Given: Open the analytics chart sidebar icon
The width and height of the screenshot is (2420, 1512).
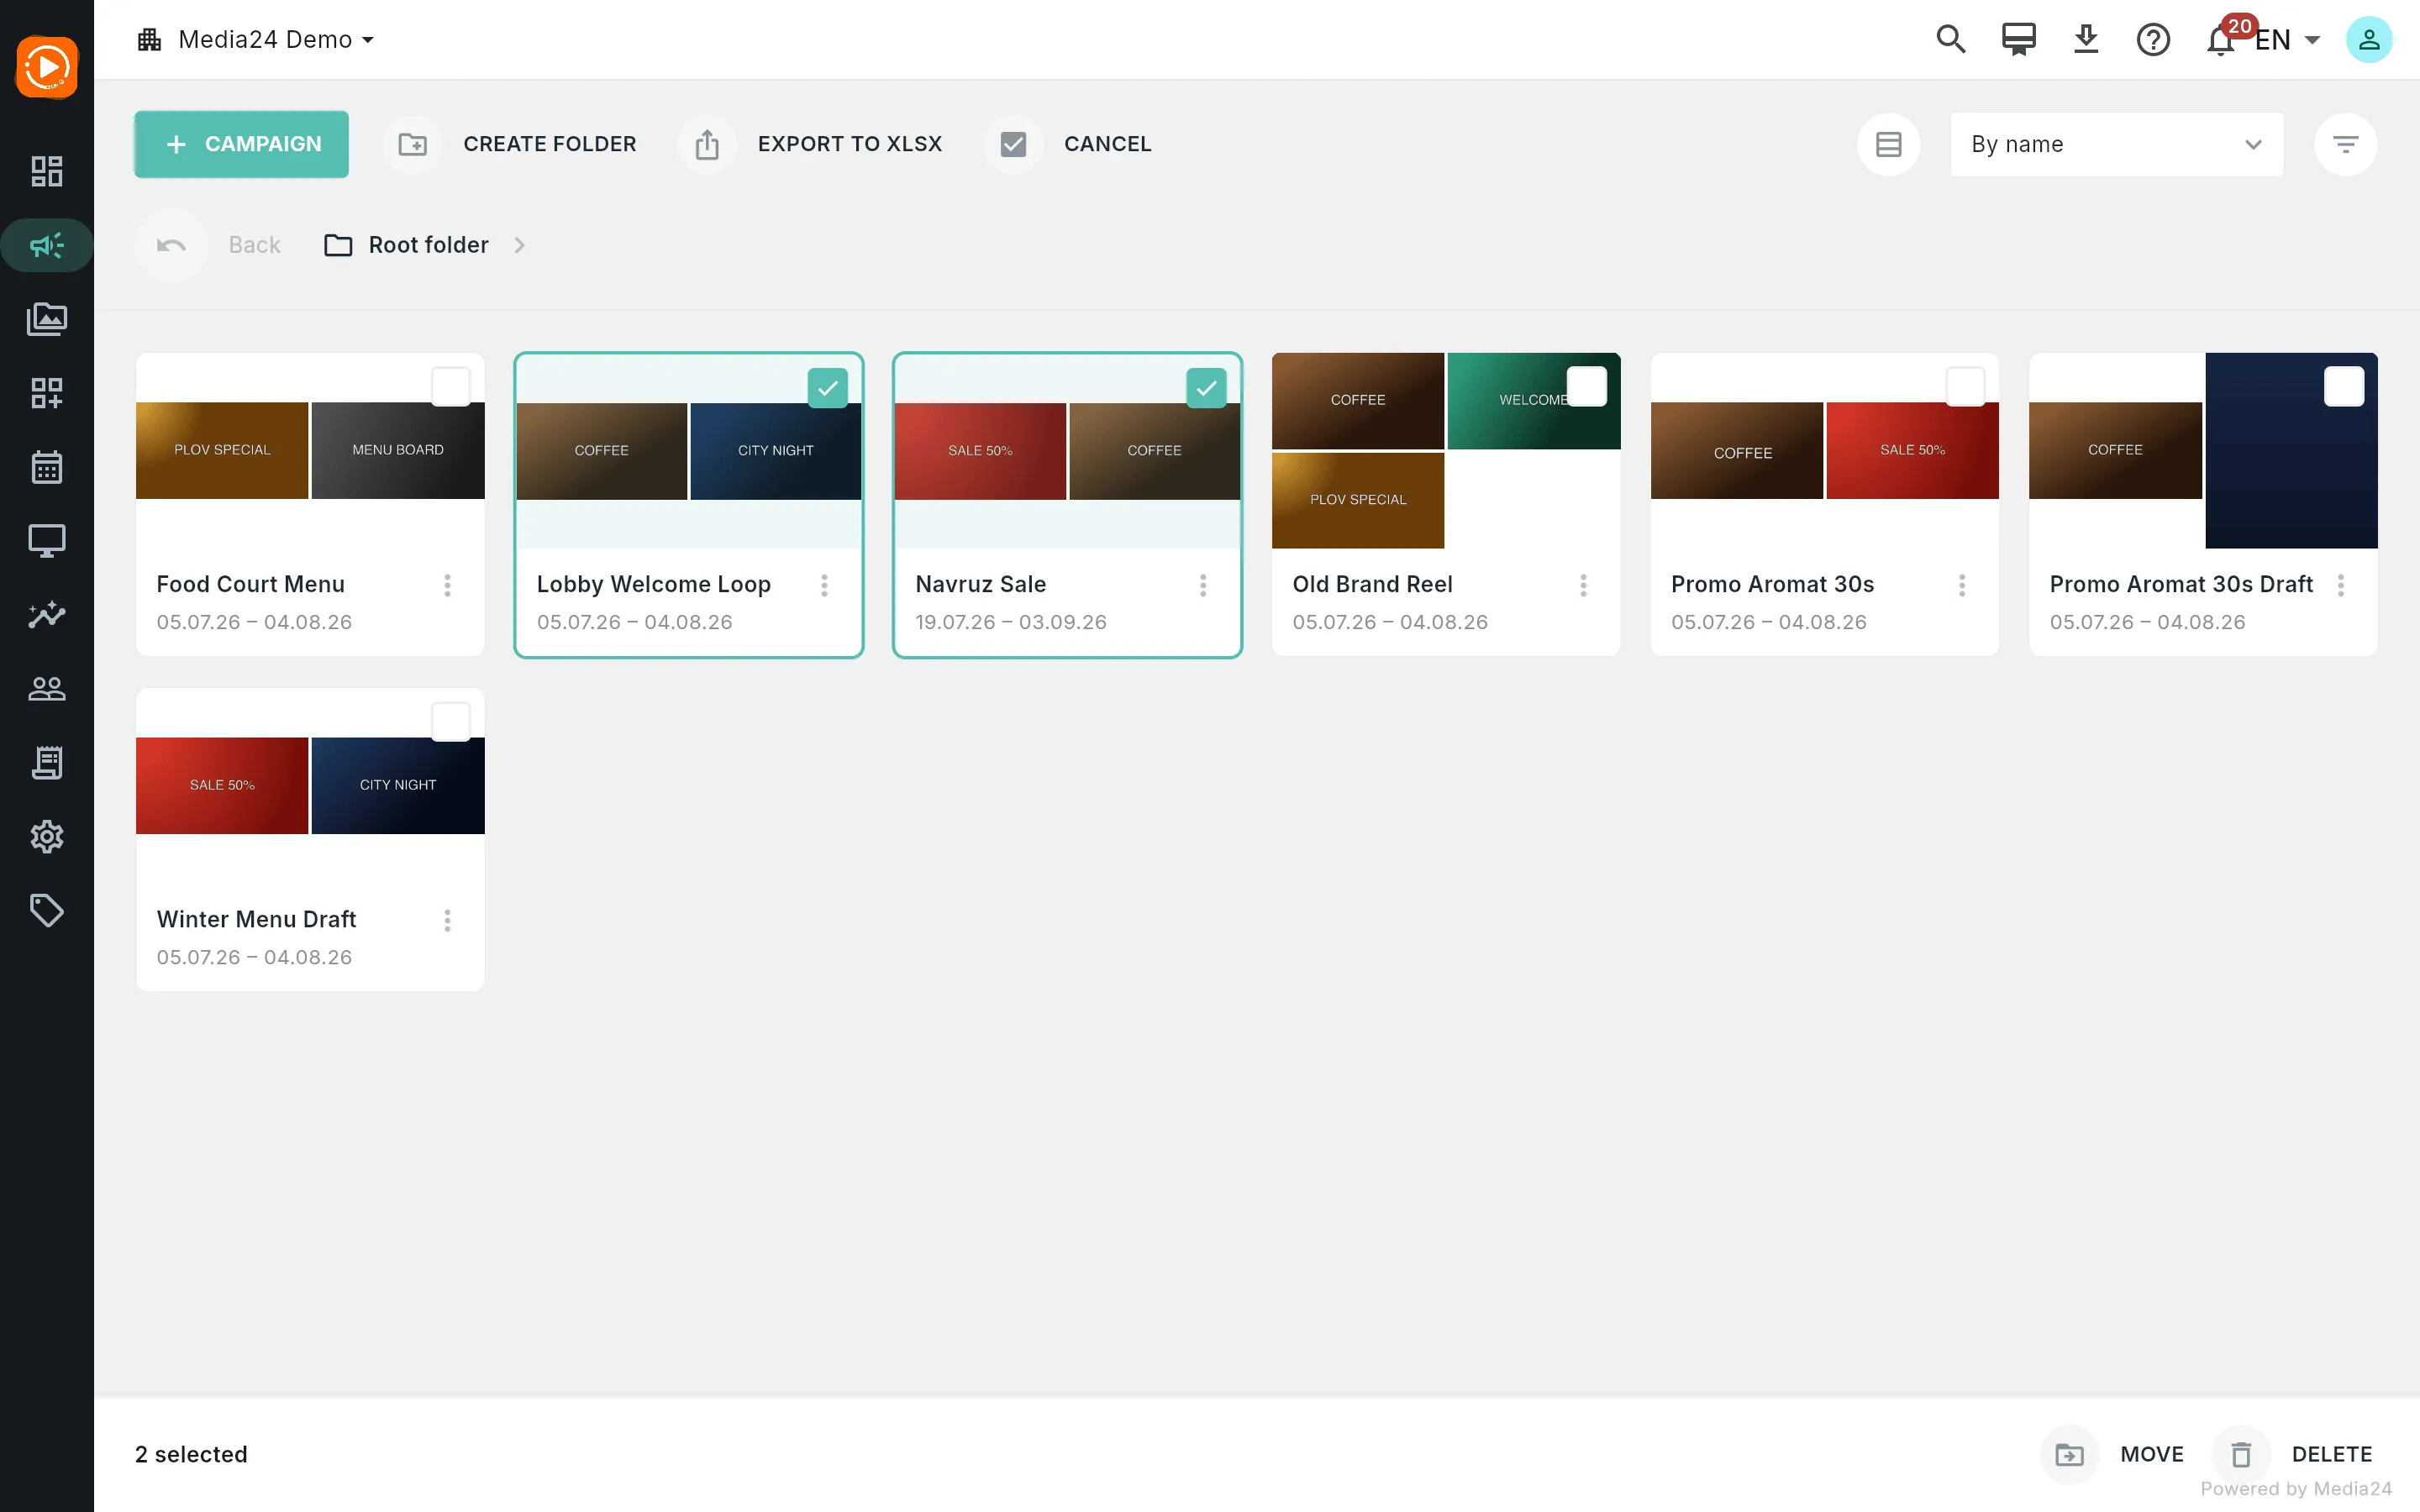Looking at the screenshot, I should (47, 614).
